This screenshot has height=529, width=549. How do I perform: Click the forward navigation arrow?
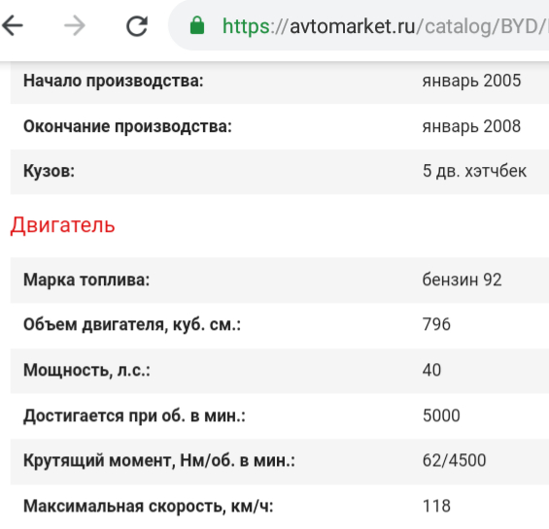pyautogui.click(x=75, y=25)
